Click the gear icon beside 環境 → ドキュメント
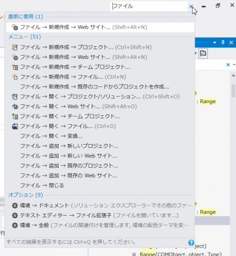The image size is (236, 256). click(15, 206)
